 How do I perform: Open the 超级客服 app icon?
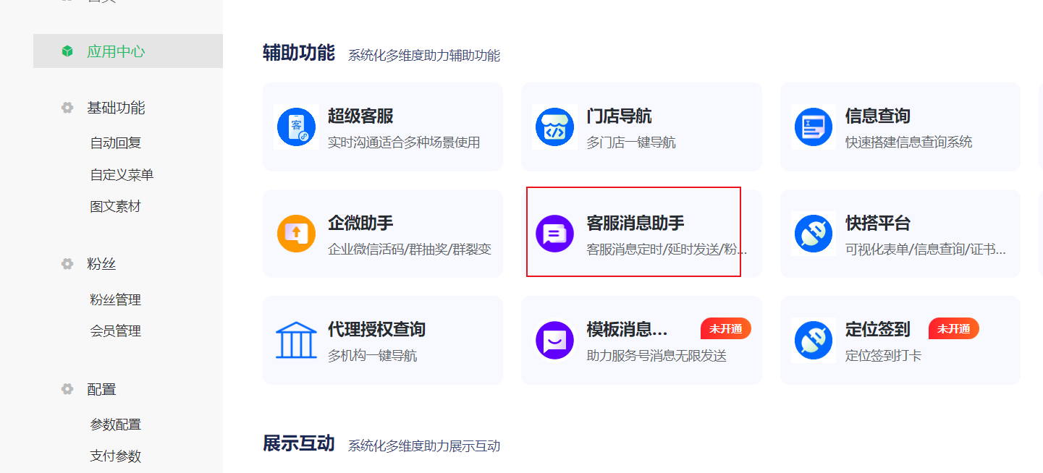pos(297,127)
